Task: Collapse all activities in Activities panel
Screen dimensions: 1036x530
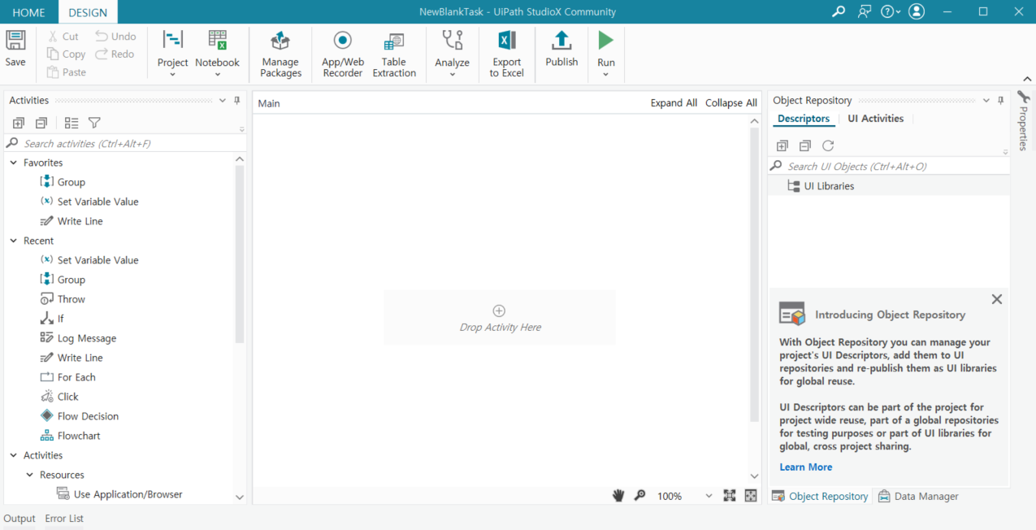Action: (41, 123)
